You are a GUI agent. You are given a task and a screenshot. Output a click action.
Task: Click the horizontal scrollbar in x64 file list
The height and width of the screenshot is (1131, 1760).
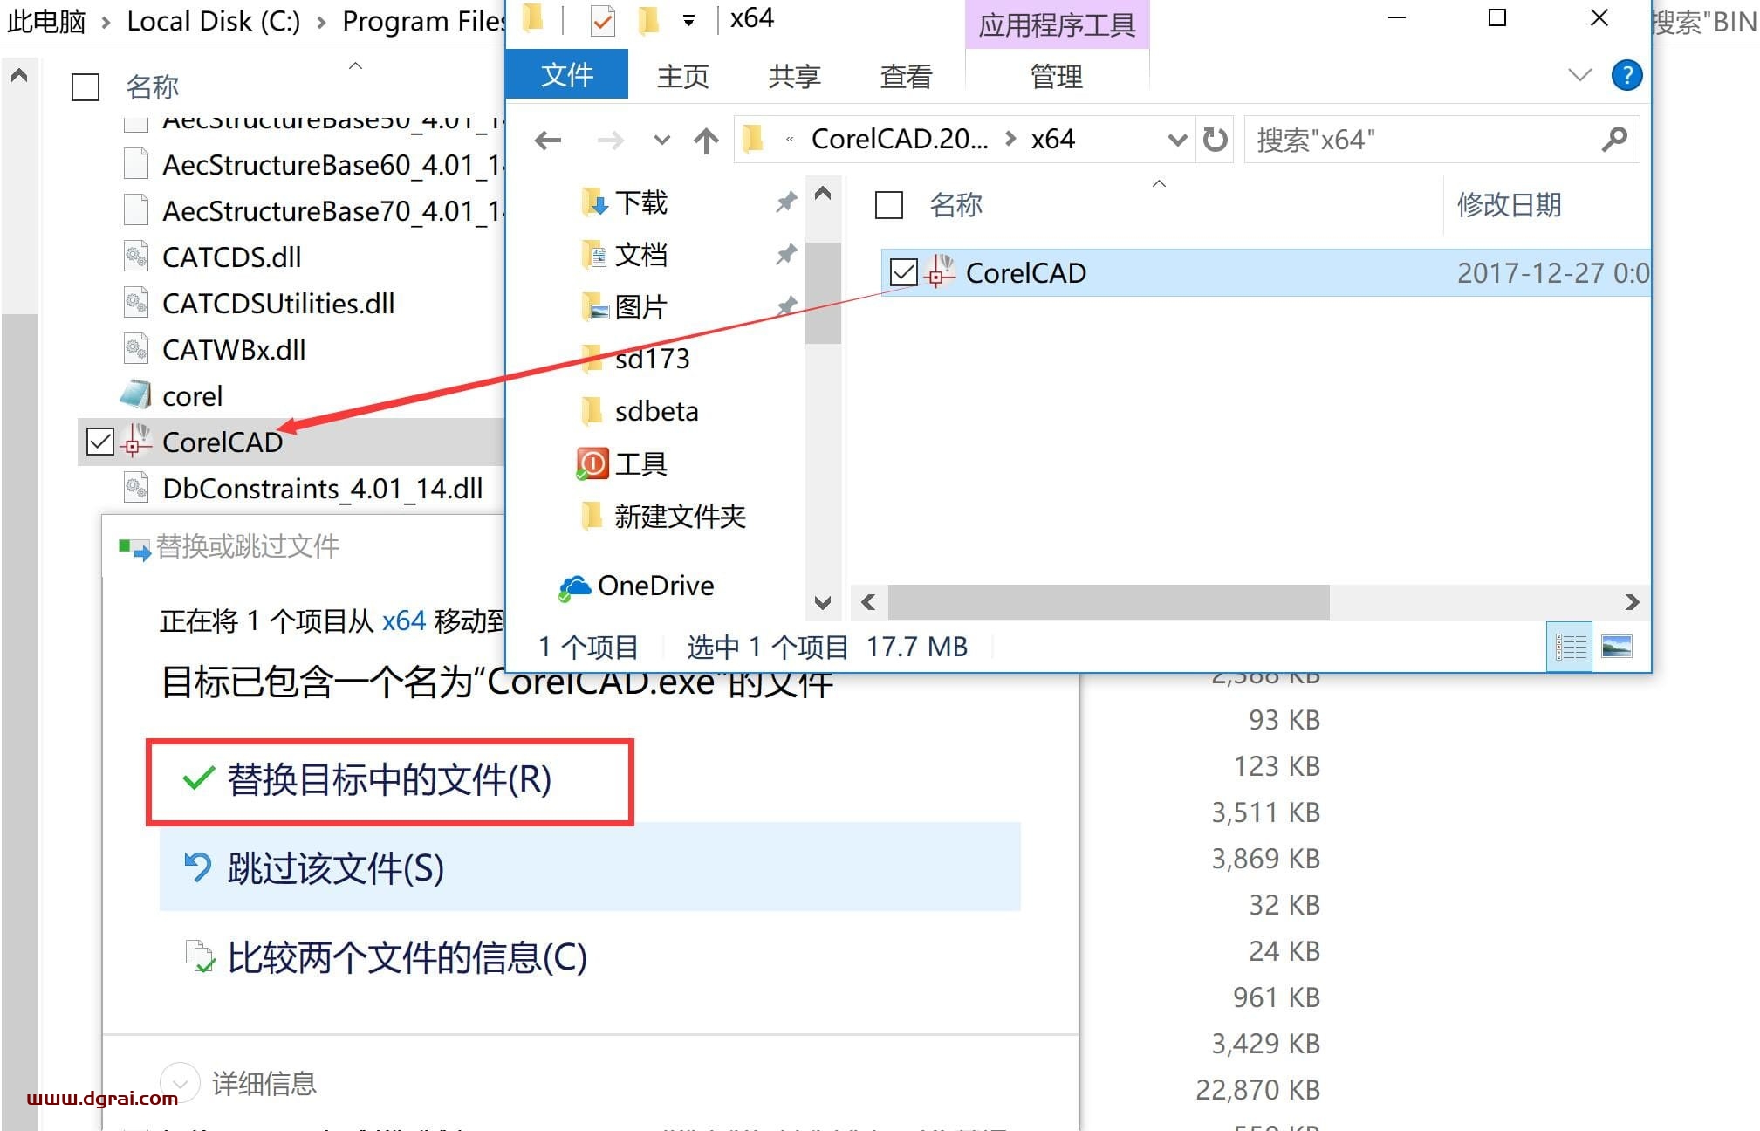coord(1108,602)
